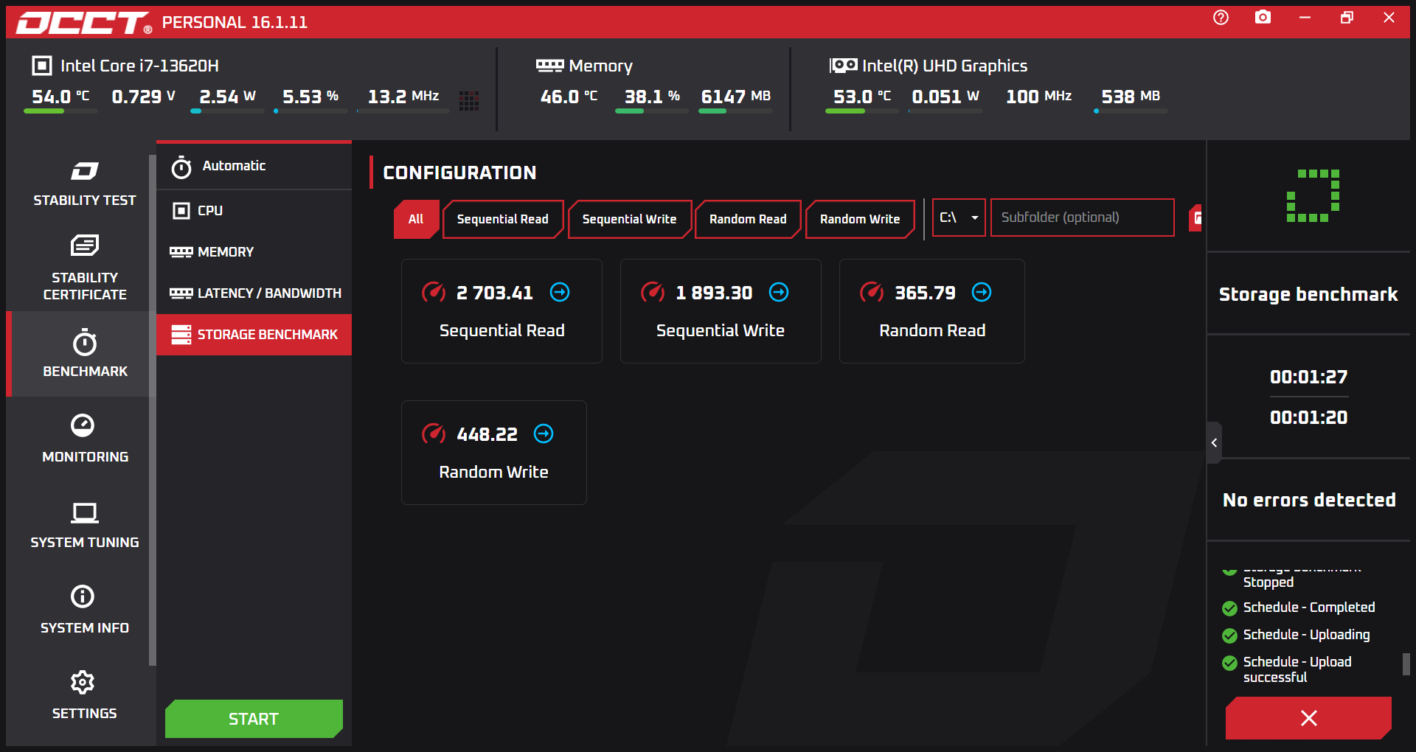Toggle the Random Write filter

click(x=860, y=219)
